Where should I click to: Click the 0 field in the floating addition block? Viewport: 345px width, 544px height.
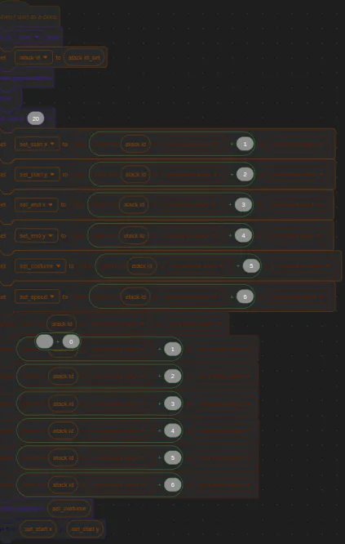tap(71, 341)
